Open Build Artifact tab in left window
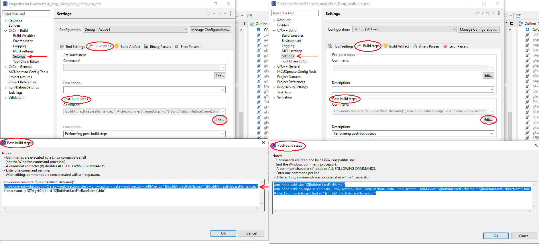The image size is (539, 244). click(130, 46)
